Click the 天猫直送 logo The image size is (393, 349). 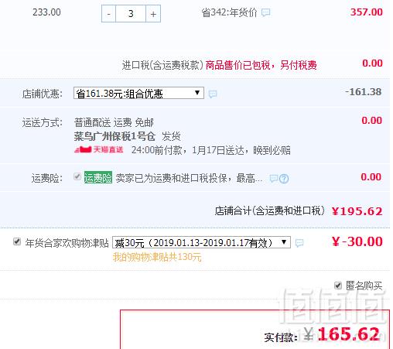coord(99,149)
